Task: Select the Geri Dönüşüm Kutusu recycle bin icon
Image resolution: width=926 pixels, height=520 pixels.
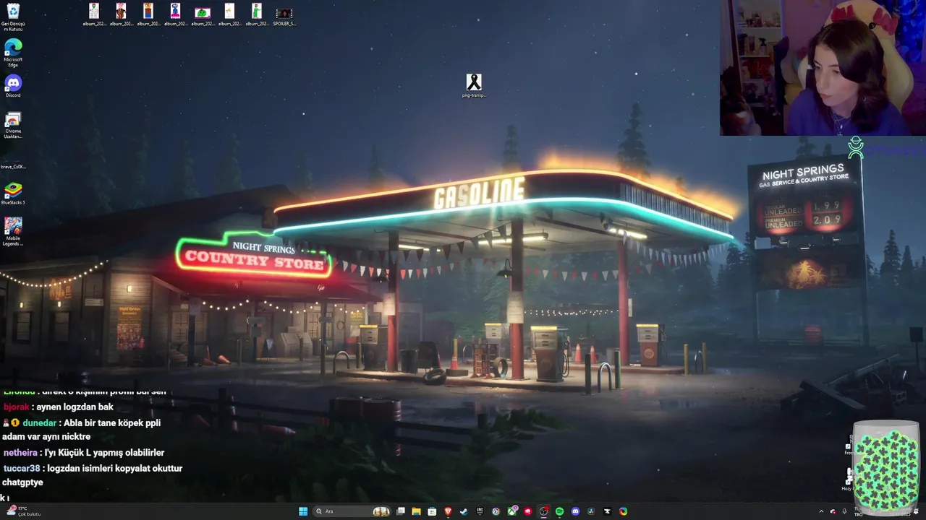Action: tap(13, 17)
